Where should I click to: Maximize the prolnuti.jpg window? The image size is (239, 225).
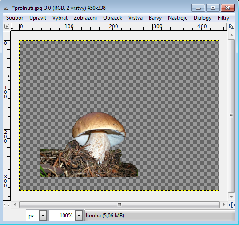coord(213,8)
